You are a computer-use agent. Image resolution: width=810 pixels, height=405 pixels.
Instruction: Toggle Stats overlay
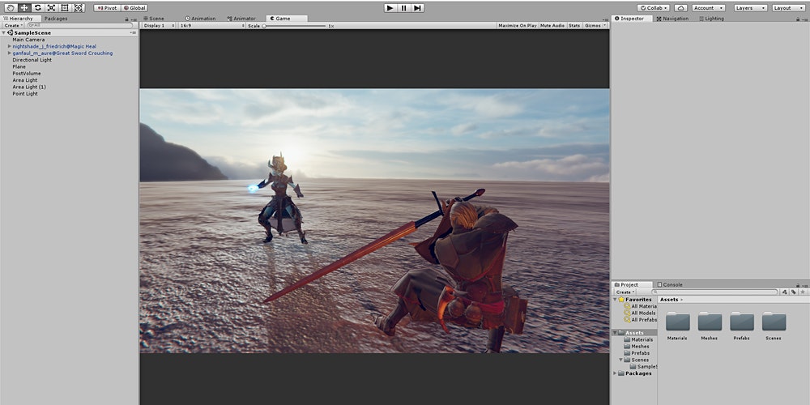tap(574, 25)
